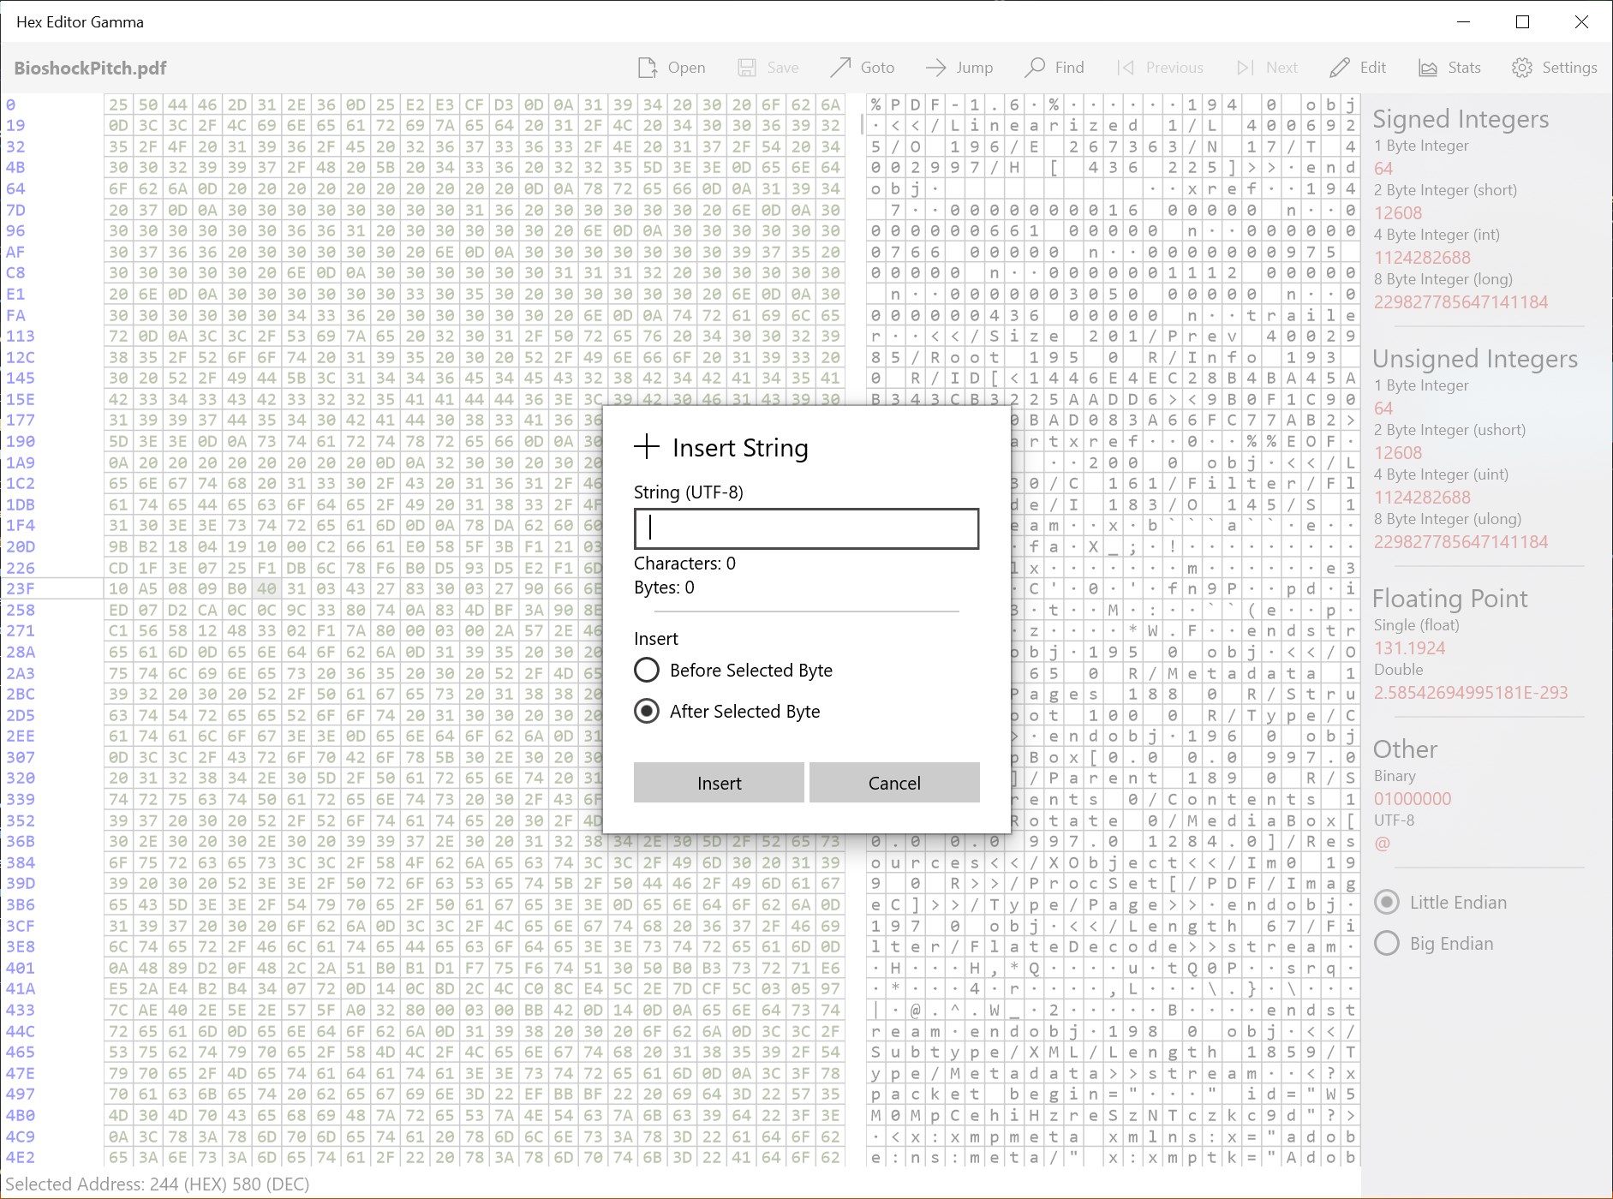Cancel the Insert String dialog
The image size is (1613, 1199).
click(894, 783)
